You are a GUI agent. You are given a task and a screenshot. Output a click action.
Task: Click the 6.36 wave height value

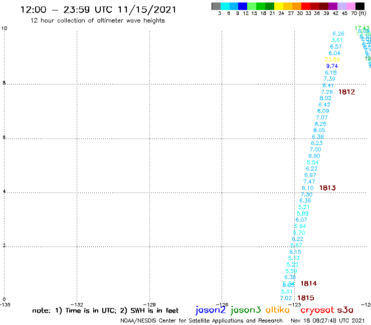pos(305,200)
